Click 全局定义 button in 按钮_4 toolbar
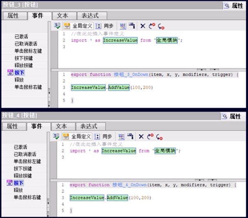Screen dimensions: 248x218 77,136
